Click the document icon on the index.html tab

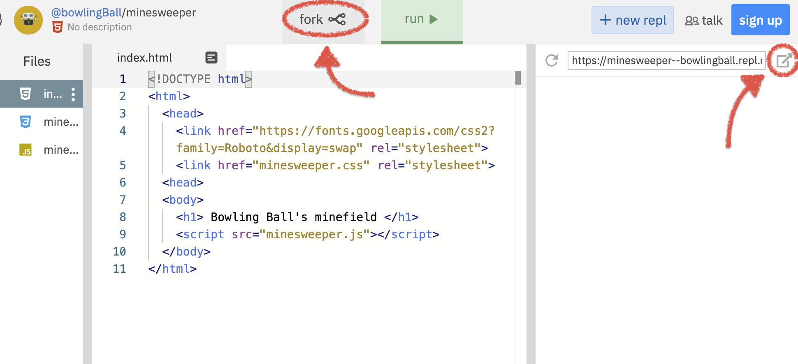click(211, 58)
